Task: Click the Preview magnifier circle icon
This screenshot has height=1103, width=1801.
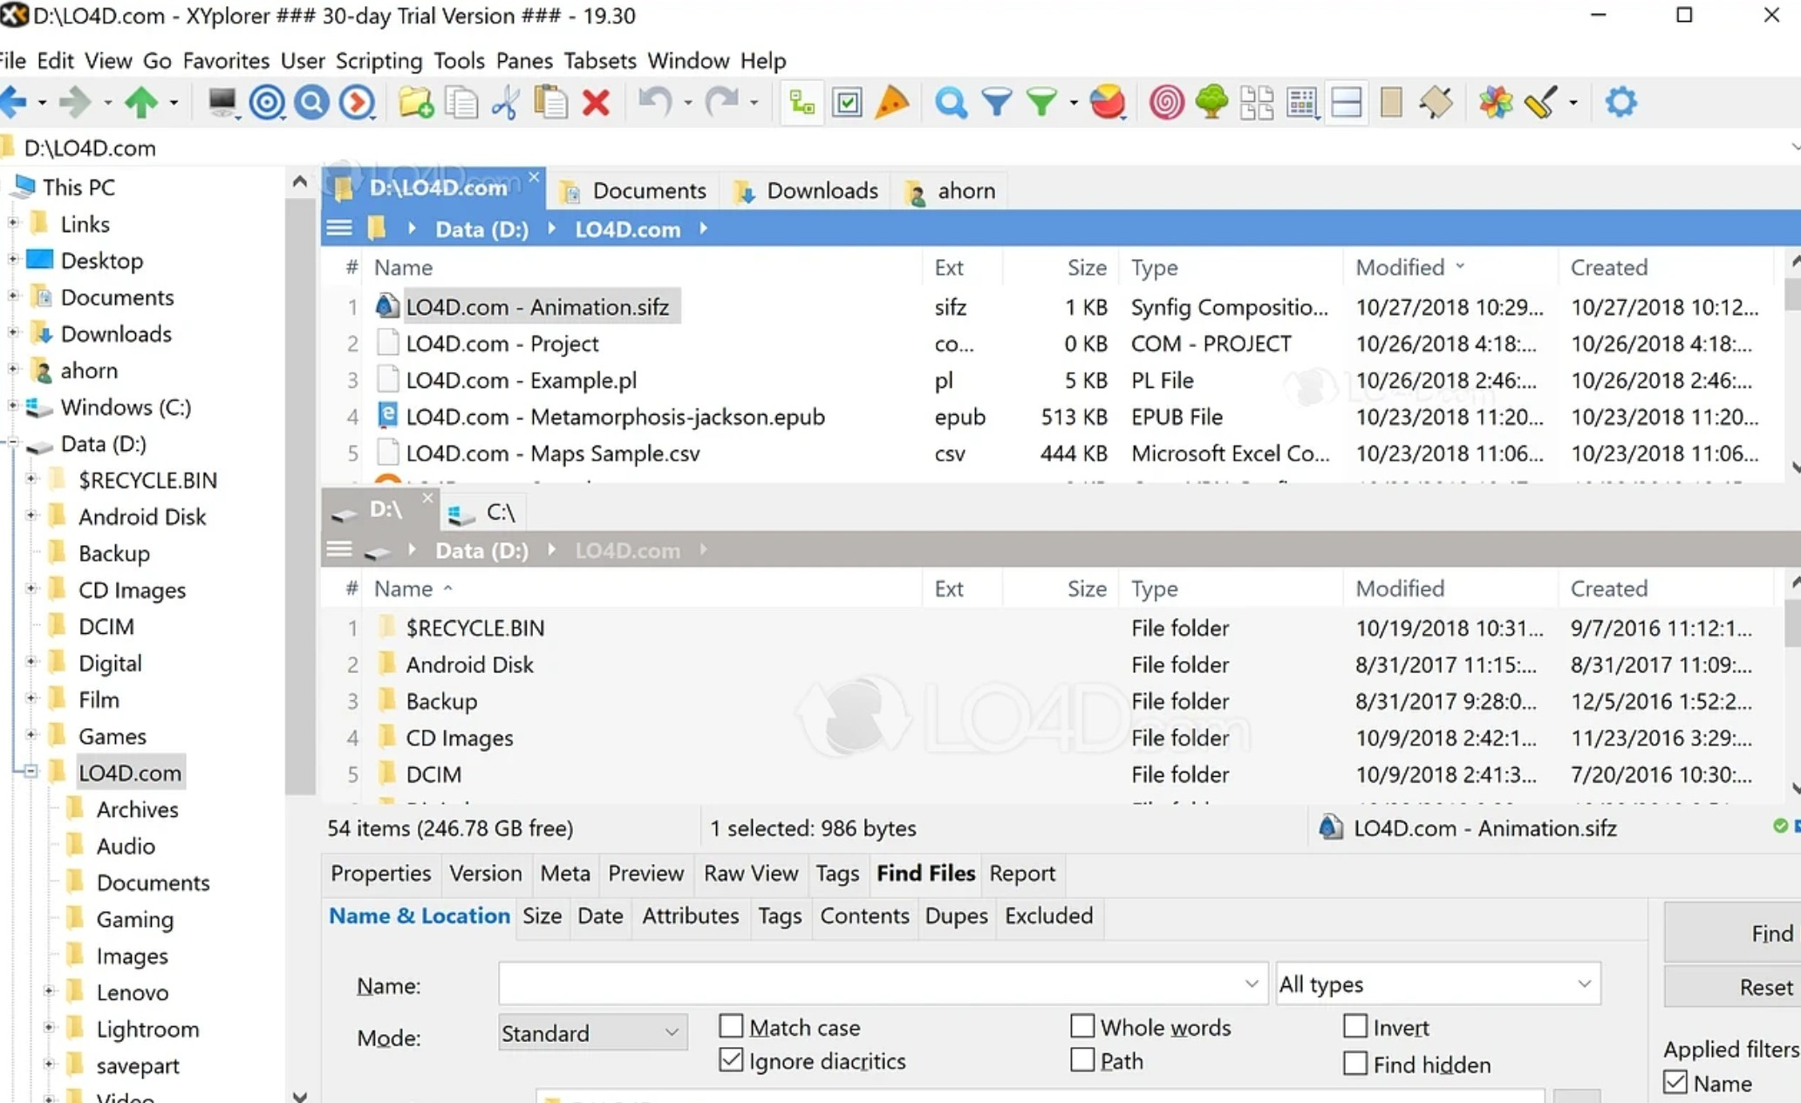Action: 311,102
